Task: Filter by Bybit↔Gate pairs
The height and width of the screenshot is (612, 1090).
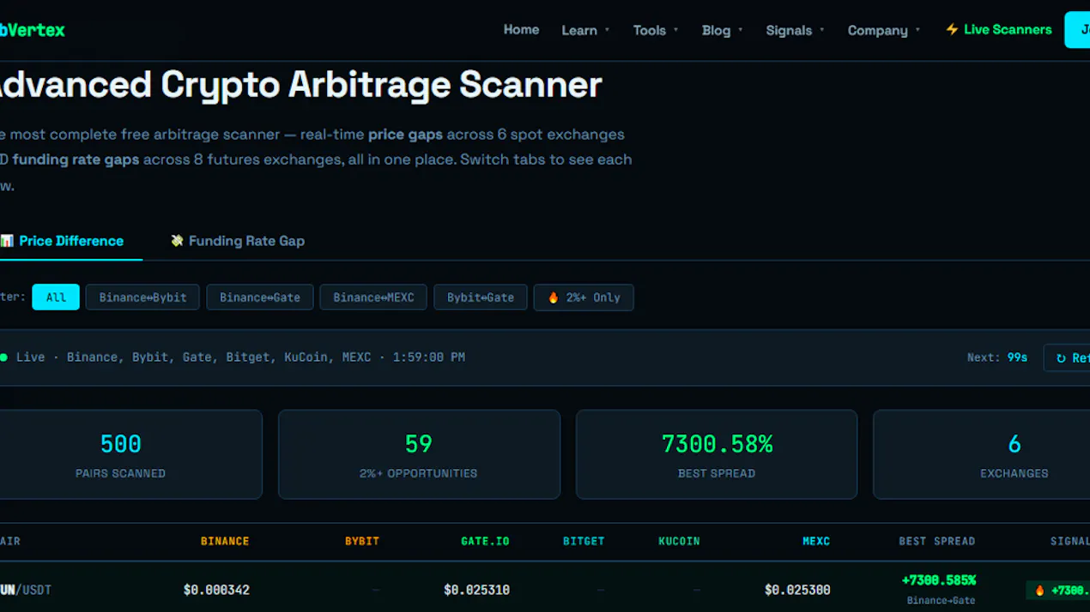Action: click(x=481, y=297)
